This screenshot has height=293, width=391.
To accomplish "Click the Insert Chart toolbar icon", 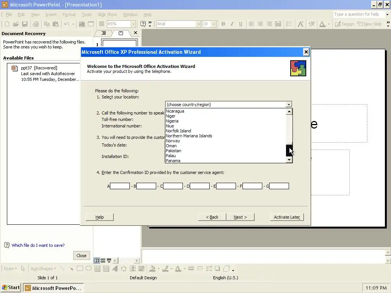I will click(x=82, y=24).
